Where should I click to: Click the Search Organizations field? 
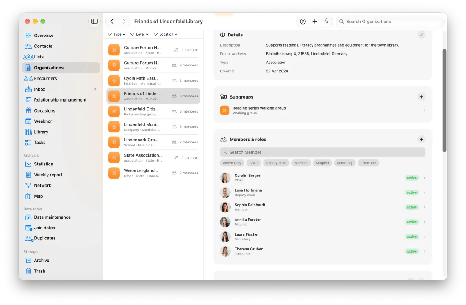(389, 21)
